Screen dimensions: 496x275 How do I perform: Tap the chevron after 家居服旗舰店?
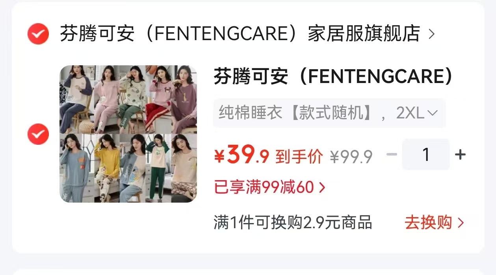point(431,34)
